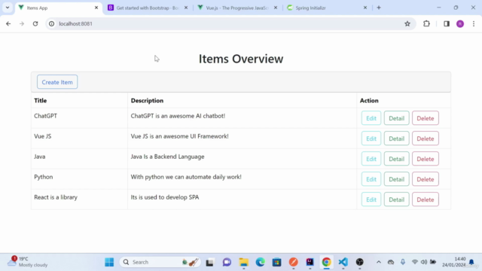The image size is (482, 271).
Task: Expand the tab search dropdown
Action: pyautogui.click(x=8, y=8)
